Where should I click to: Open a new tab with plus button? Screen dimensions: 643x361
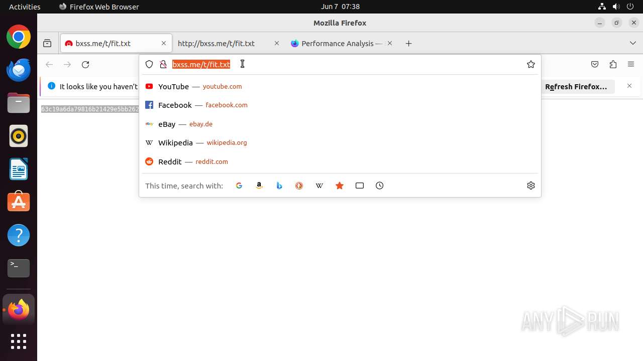coord(409,44)
